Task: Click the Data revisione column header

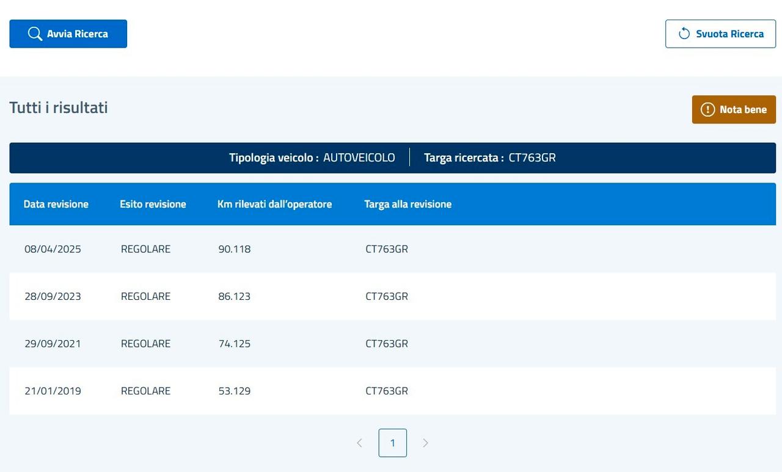Action: click(x=56, y=204)
